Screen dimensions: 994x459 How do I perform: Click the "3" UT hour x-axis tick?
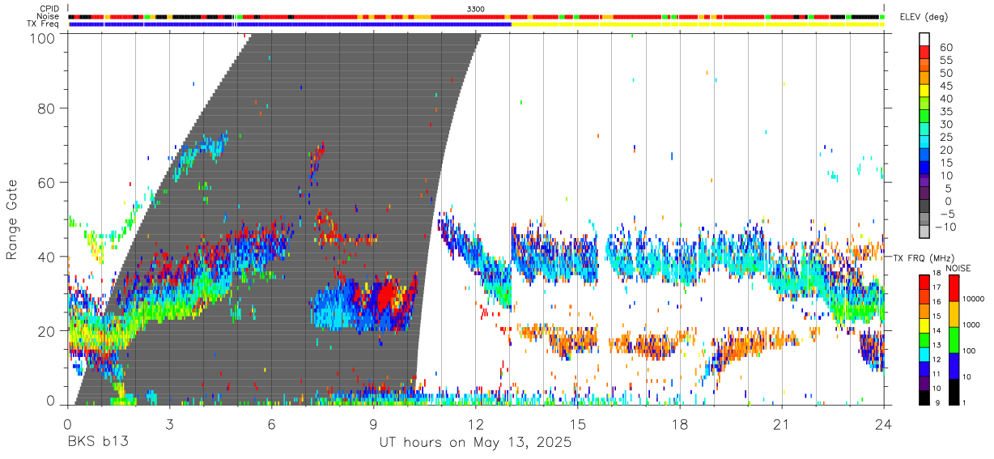click(x=169, y=424)
